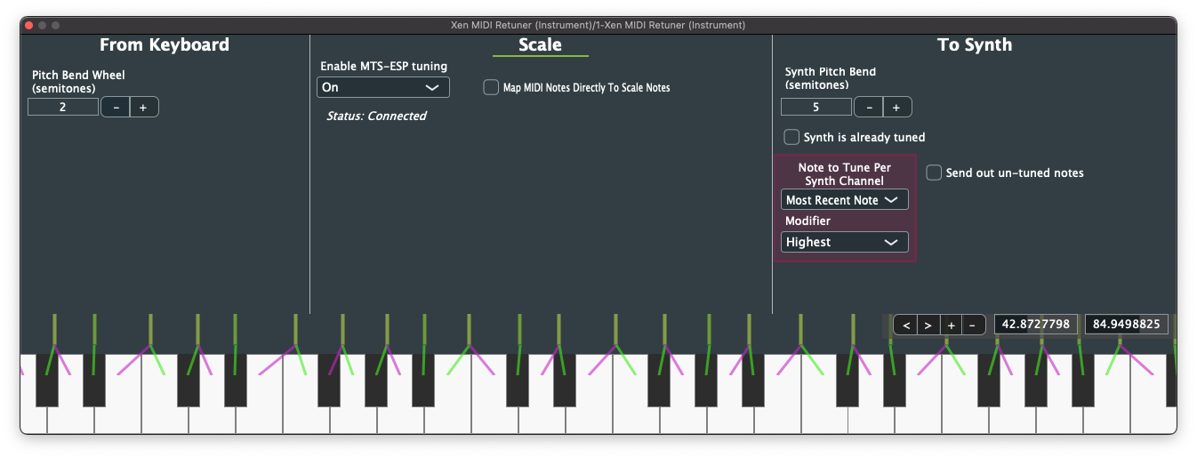Click the To Synth heading
This screenshot has width=1197, height=458.
(975, 44)
